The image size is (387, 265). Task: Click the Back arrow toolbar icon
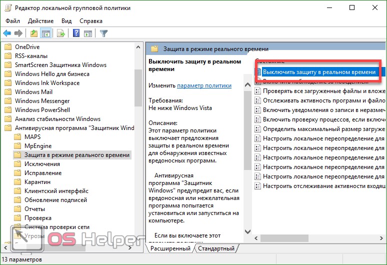(x=7, y=33)
